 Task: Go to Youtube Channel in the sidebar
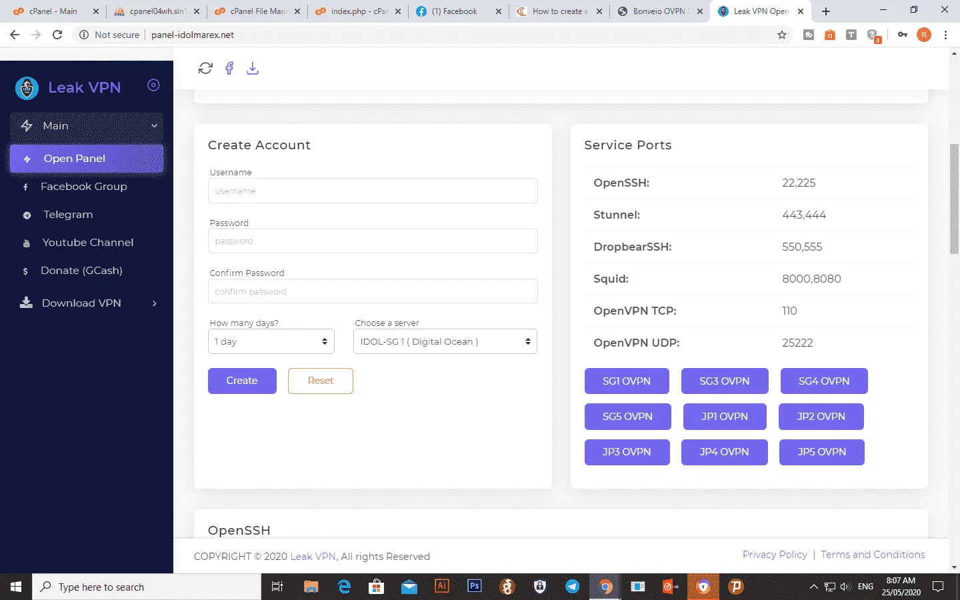click(88, 243)
